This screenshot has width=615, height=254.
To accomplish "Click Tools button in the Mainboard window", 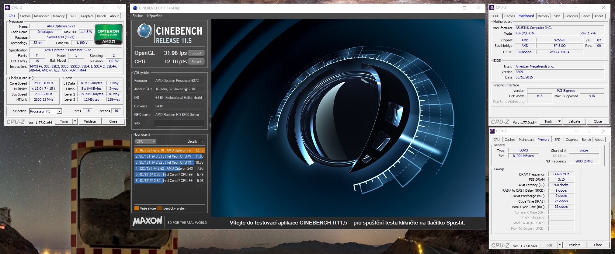I will (x=548, y=121).
